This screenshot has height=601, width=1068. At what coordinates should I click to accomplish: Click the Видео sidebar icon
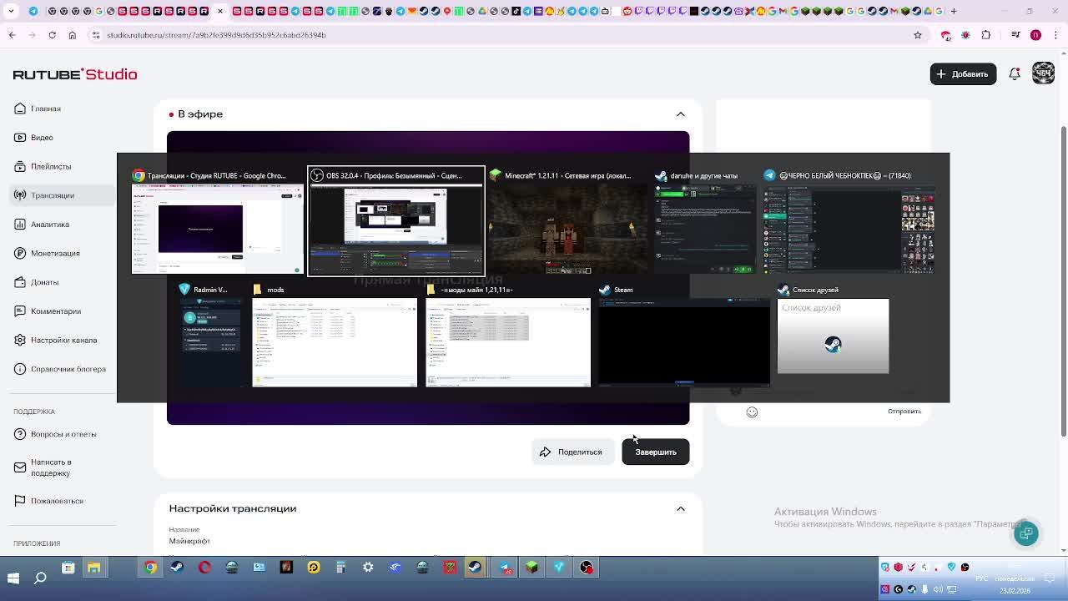click(x=19, y=138)
